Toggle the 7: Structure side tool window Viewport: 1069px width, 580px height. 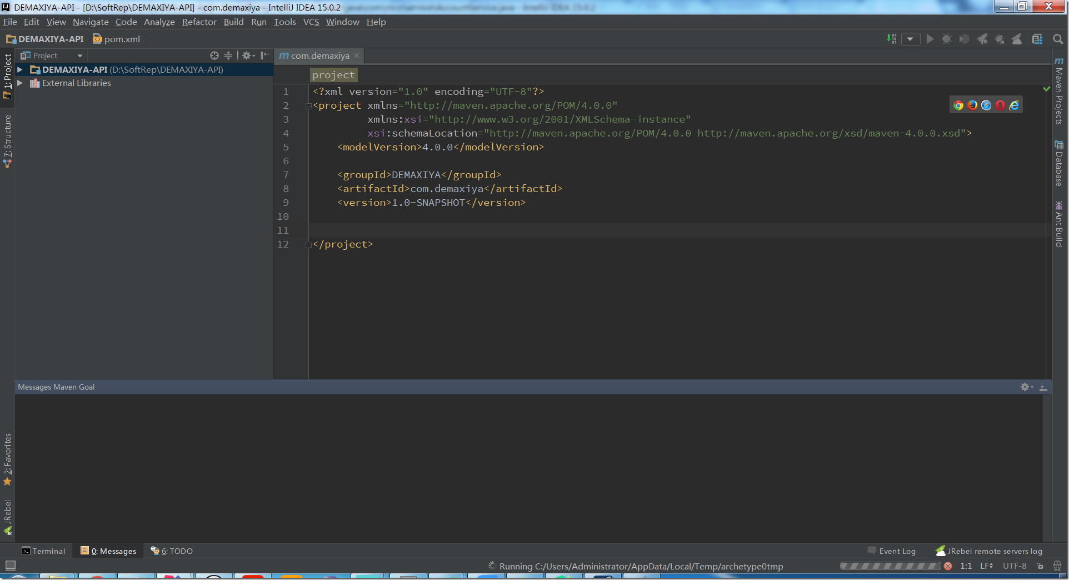7,142
